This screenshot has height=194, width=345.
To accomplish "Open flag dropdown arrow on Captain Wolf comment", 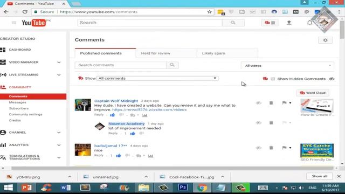I will (290, 103).
